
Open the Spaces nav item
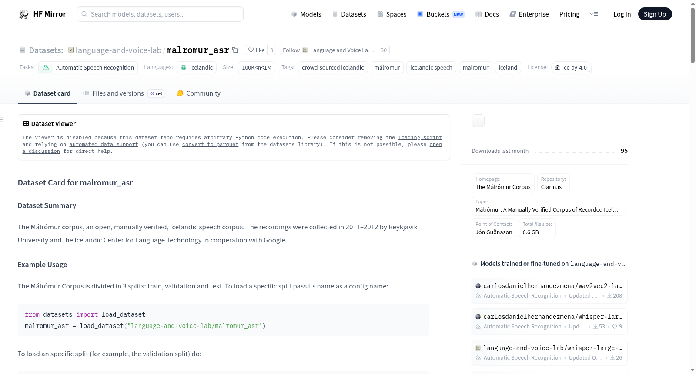pos(391,14)
